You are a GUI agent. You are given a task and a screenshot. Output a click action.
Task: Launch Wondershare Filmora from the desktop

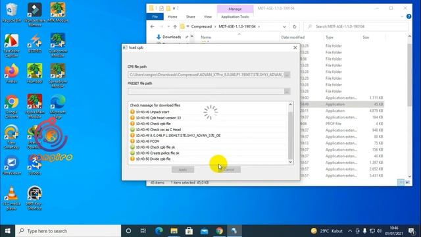point(35,14)
